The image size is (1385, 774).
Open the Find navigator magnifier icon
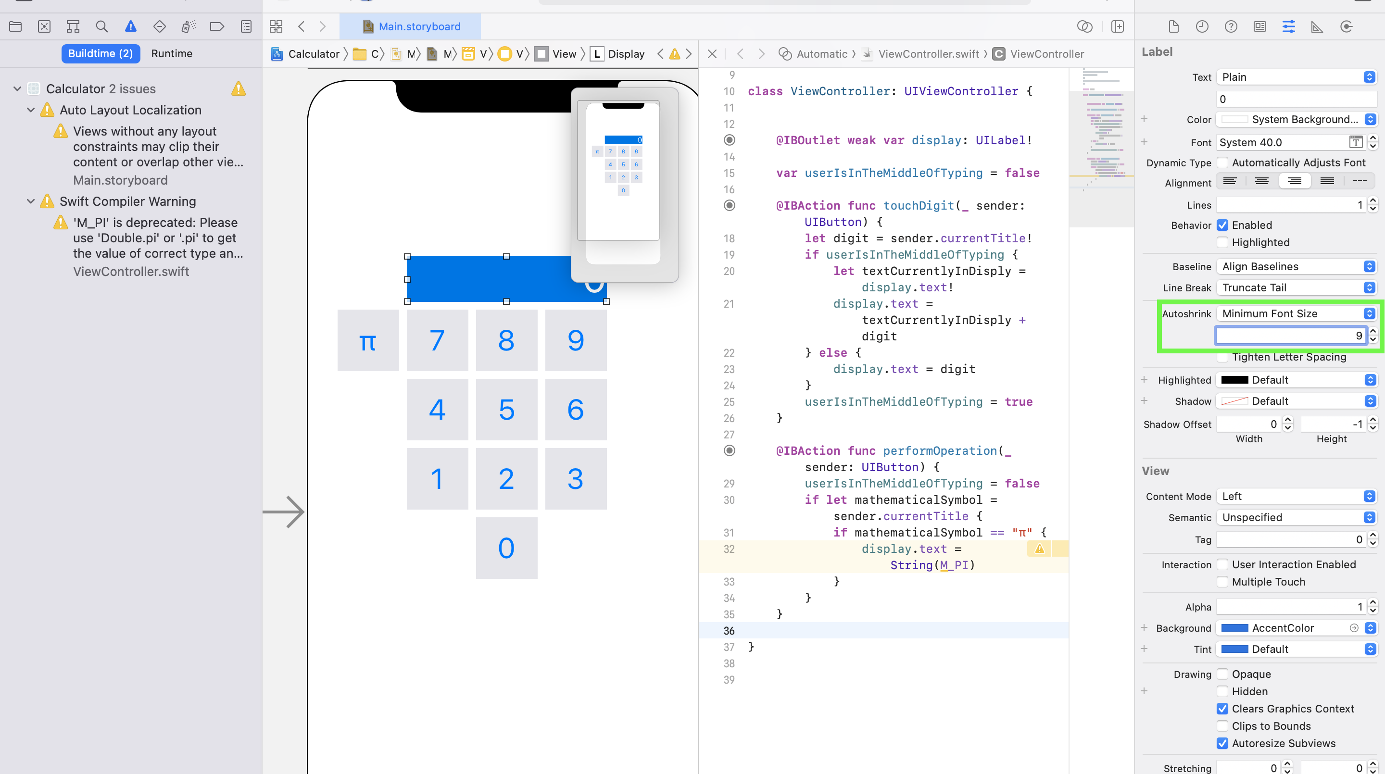click(101, 26)
